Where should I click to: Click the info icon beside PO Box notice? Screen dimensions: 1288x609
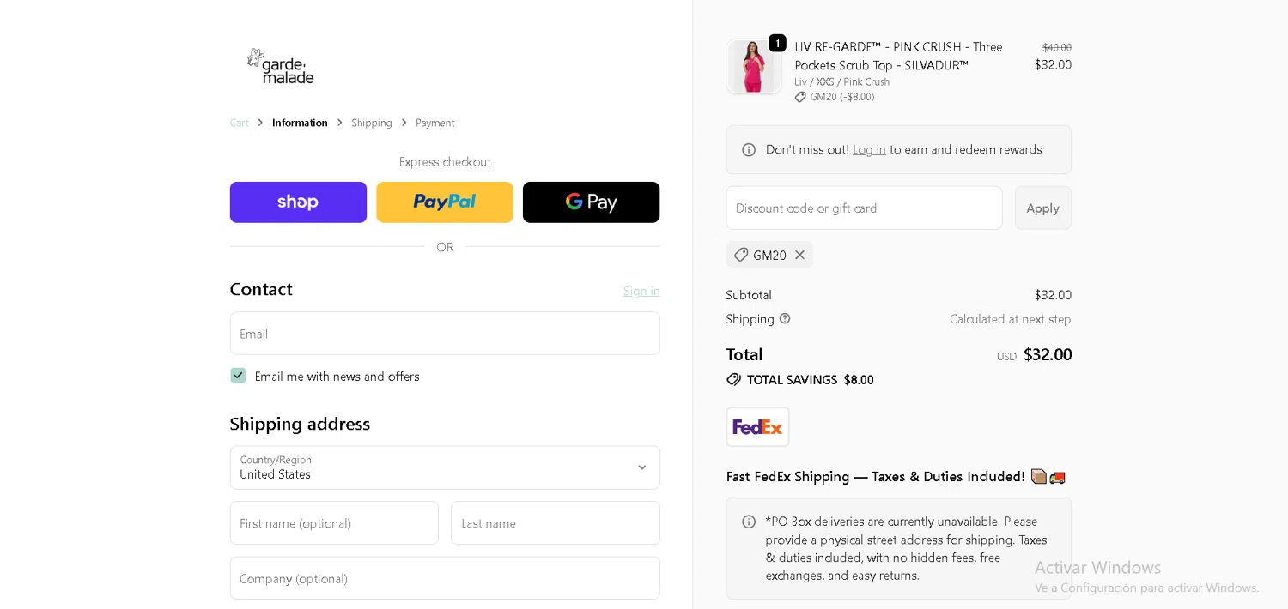(x=749, y=522)
